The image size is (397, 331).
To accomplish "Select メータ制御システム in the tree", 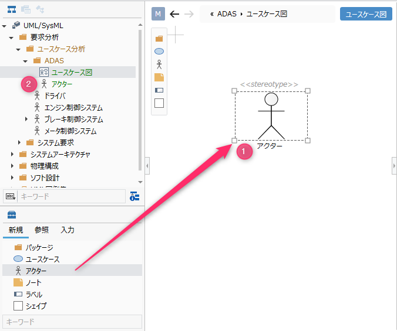I will [x=70, y=131].
